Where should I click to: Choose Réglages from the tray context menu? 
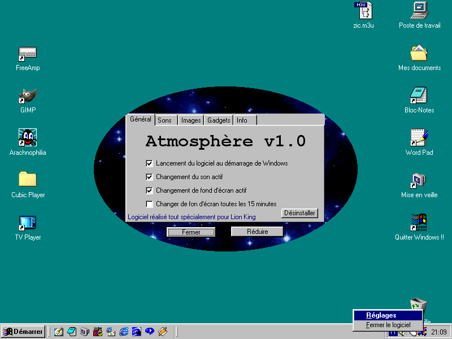tap(388, 315)
